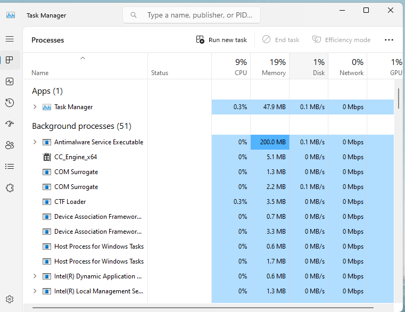Select Host Process for Windows Tasks 0.6 MB
This screenshot has height=312, width=405.
pyautogui.click(x=209, y=247)
